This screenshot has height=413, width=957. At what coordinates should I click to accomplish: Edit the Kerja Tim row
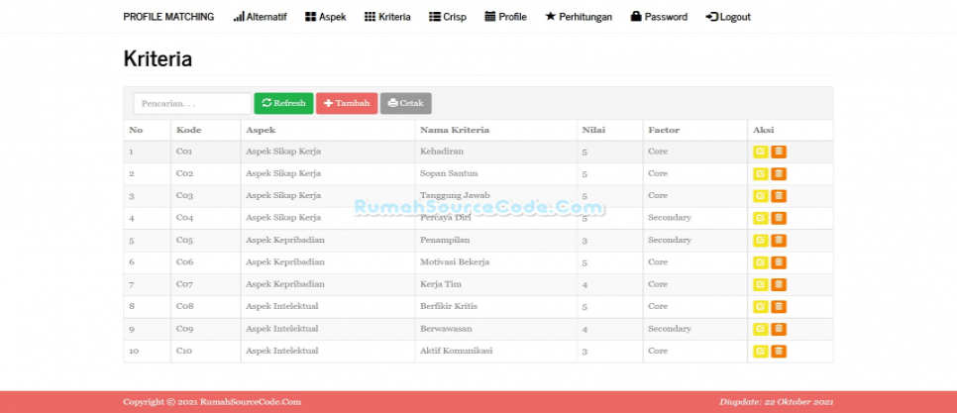(761, 284)
